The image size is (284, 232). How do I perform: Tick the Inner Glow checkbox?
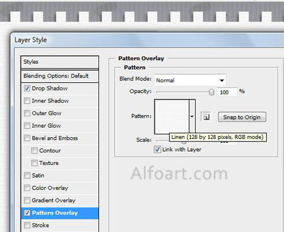pos(27,126)
